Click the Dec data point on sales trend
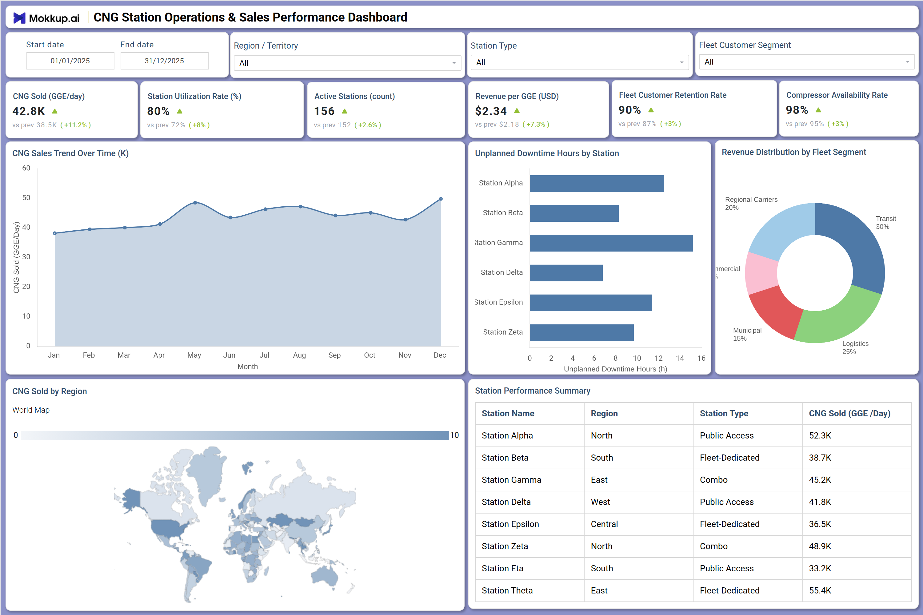 441,199
